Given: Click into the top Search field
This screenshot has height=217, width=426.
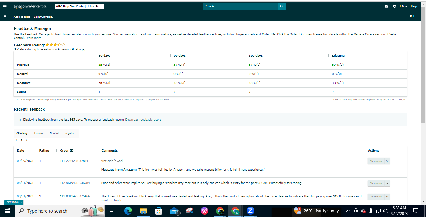Looking at the screenshot, I should (240, 6).
